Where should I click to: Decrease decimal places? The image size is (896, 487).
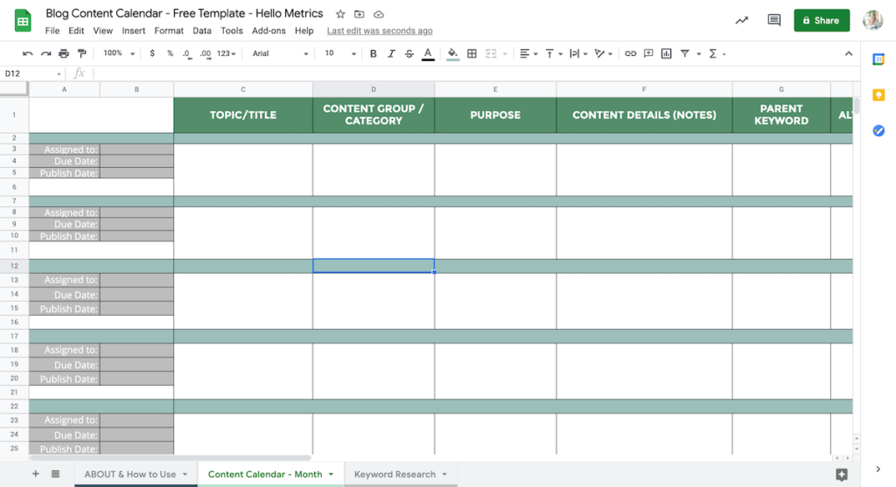click(x=187, y=53)
